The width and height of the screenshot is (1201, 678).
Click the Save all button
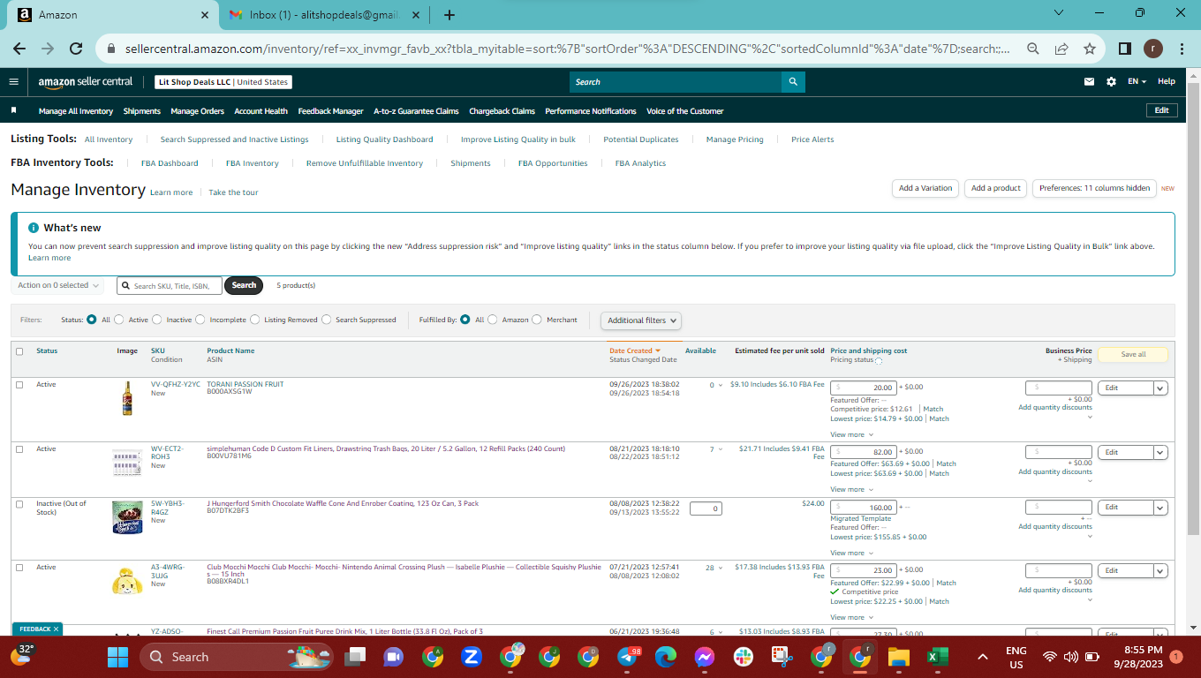[x=1133, y=354]
